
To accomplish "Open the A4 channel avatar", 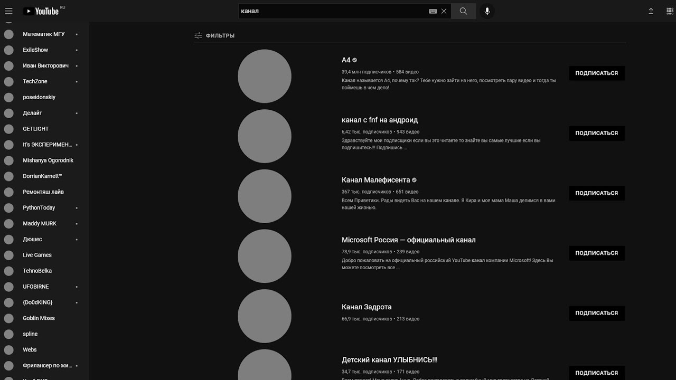I will tap(265, 77).
